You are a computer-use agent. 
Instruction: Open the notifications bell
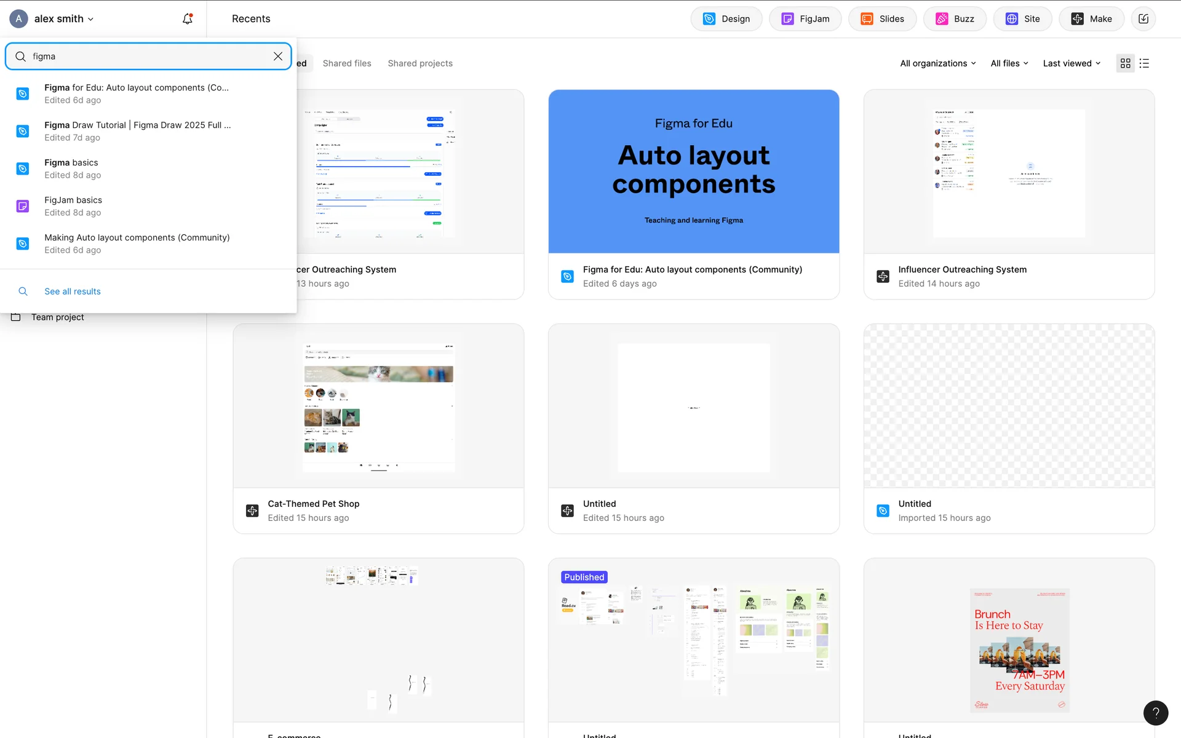188,19
